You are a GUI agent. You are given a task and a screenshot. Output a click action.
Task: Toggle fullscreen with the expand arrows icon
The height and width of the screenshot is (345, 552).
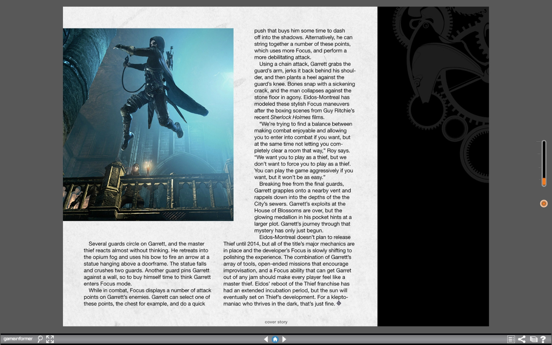[x=50, y=339]
